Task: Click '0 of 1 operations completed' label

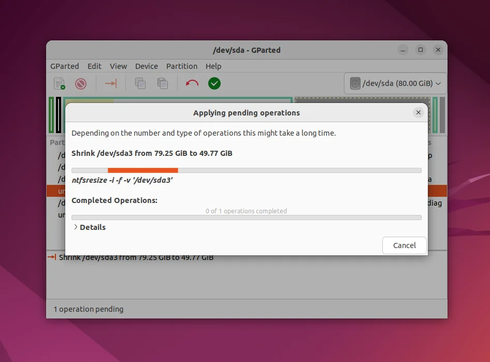Action: pyautogui.click(x=246, y=211)
